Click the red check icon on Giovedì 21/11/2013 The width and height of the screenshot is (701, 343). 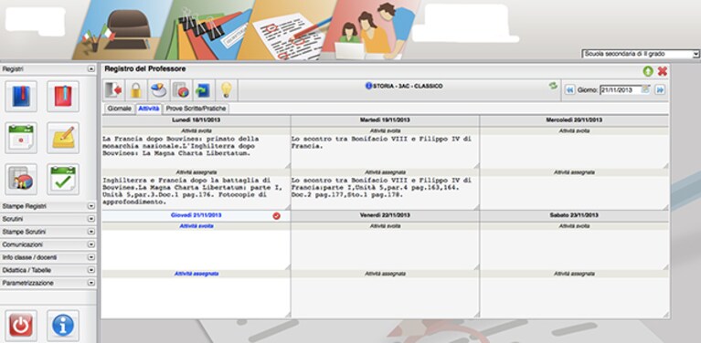[x=277, y=216]
